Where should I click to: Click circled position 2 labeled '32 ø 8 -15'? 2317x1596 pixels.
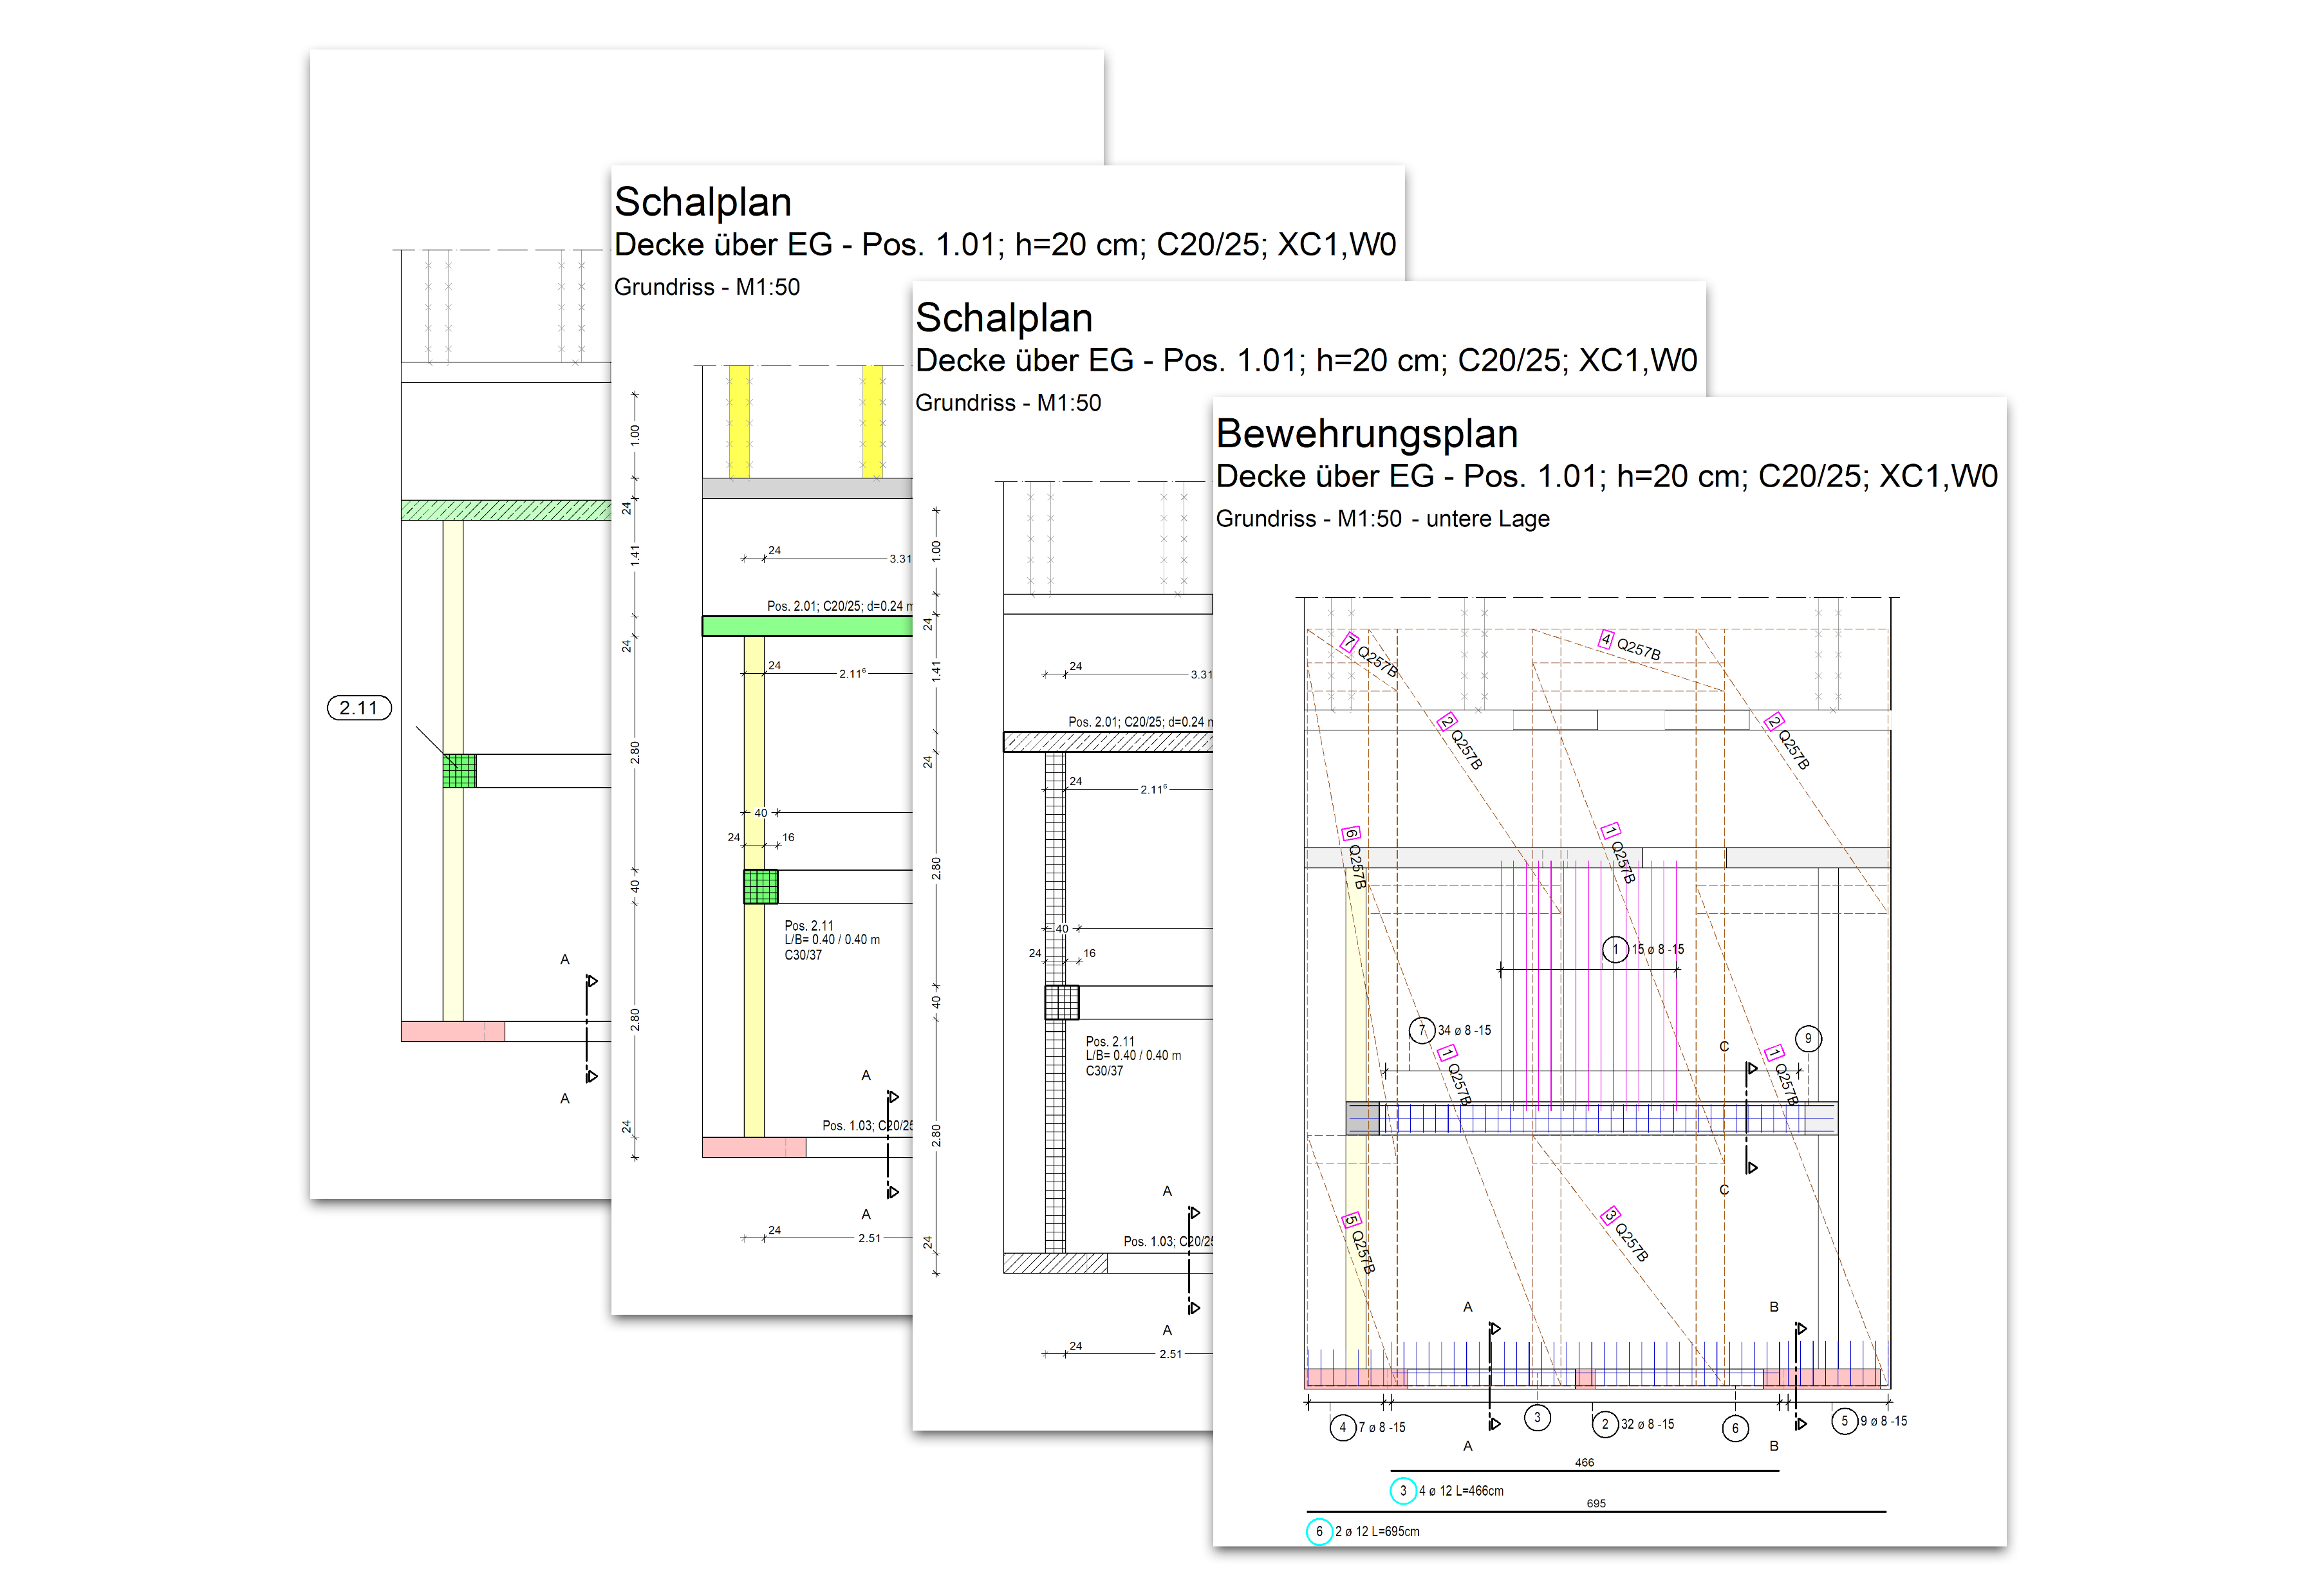(x=1605, y=1424)
